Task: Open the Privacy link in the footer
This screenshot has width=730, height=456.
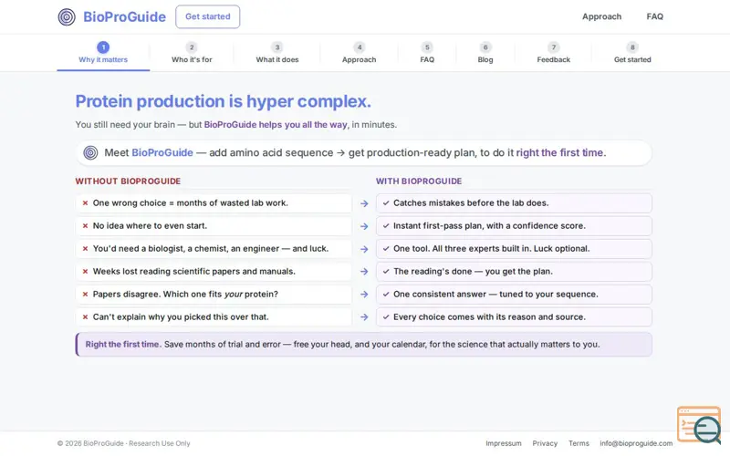Action: [x=545, y=444]
